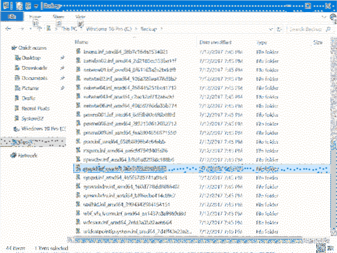
Task: Click Backup in the address breadcrumb
Action: [149, 29]
